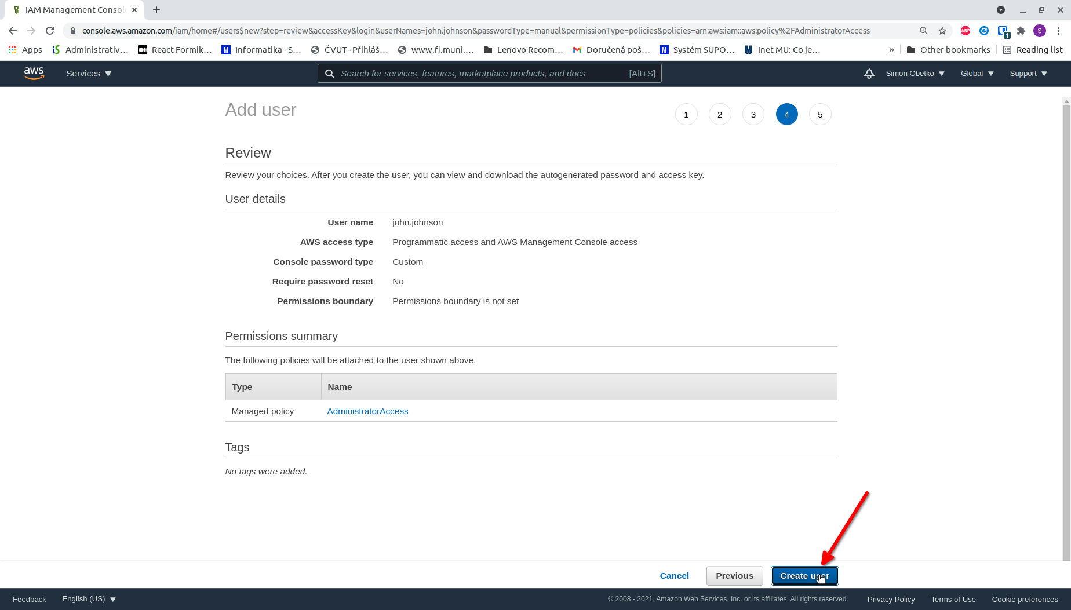Open the www.fi.muni bookmark
Screen dimensions: 1071x610
pos(436,50)
